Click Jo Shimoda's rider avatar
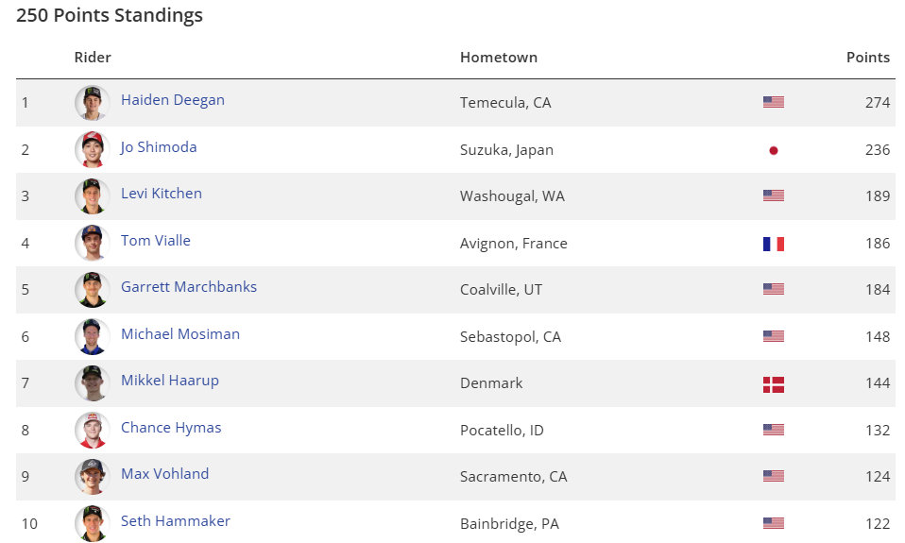 point(93,149)
